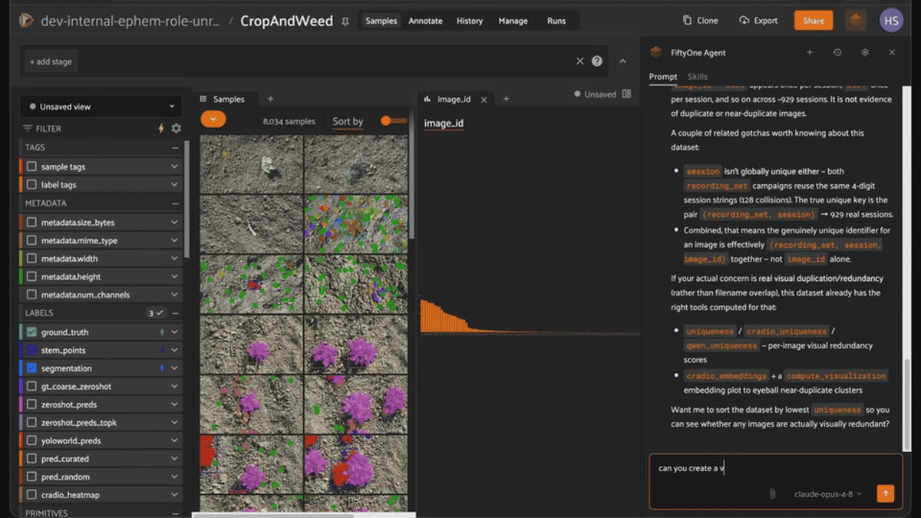The image size is (921, 518).
Task: Toggle the stem_points label checkbox
Action: [31, 350]
